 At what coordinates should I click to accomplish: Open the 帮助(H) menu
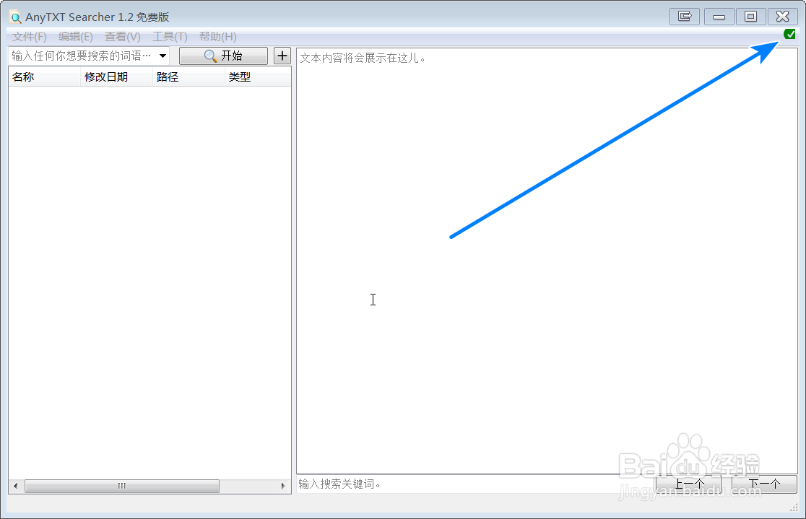[x=218, y=37]
